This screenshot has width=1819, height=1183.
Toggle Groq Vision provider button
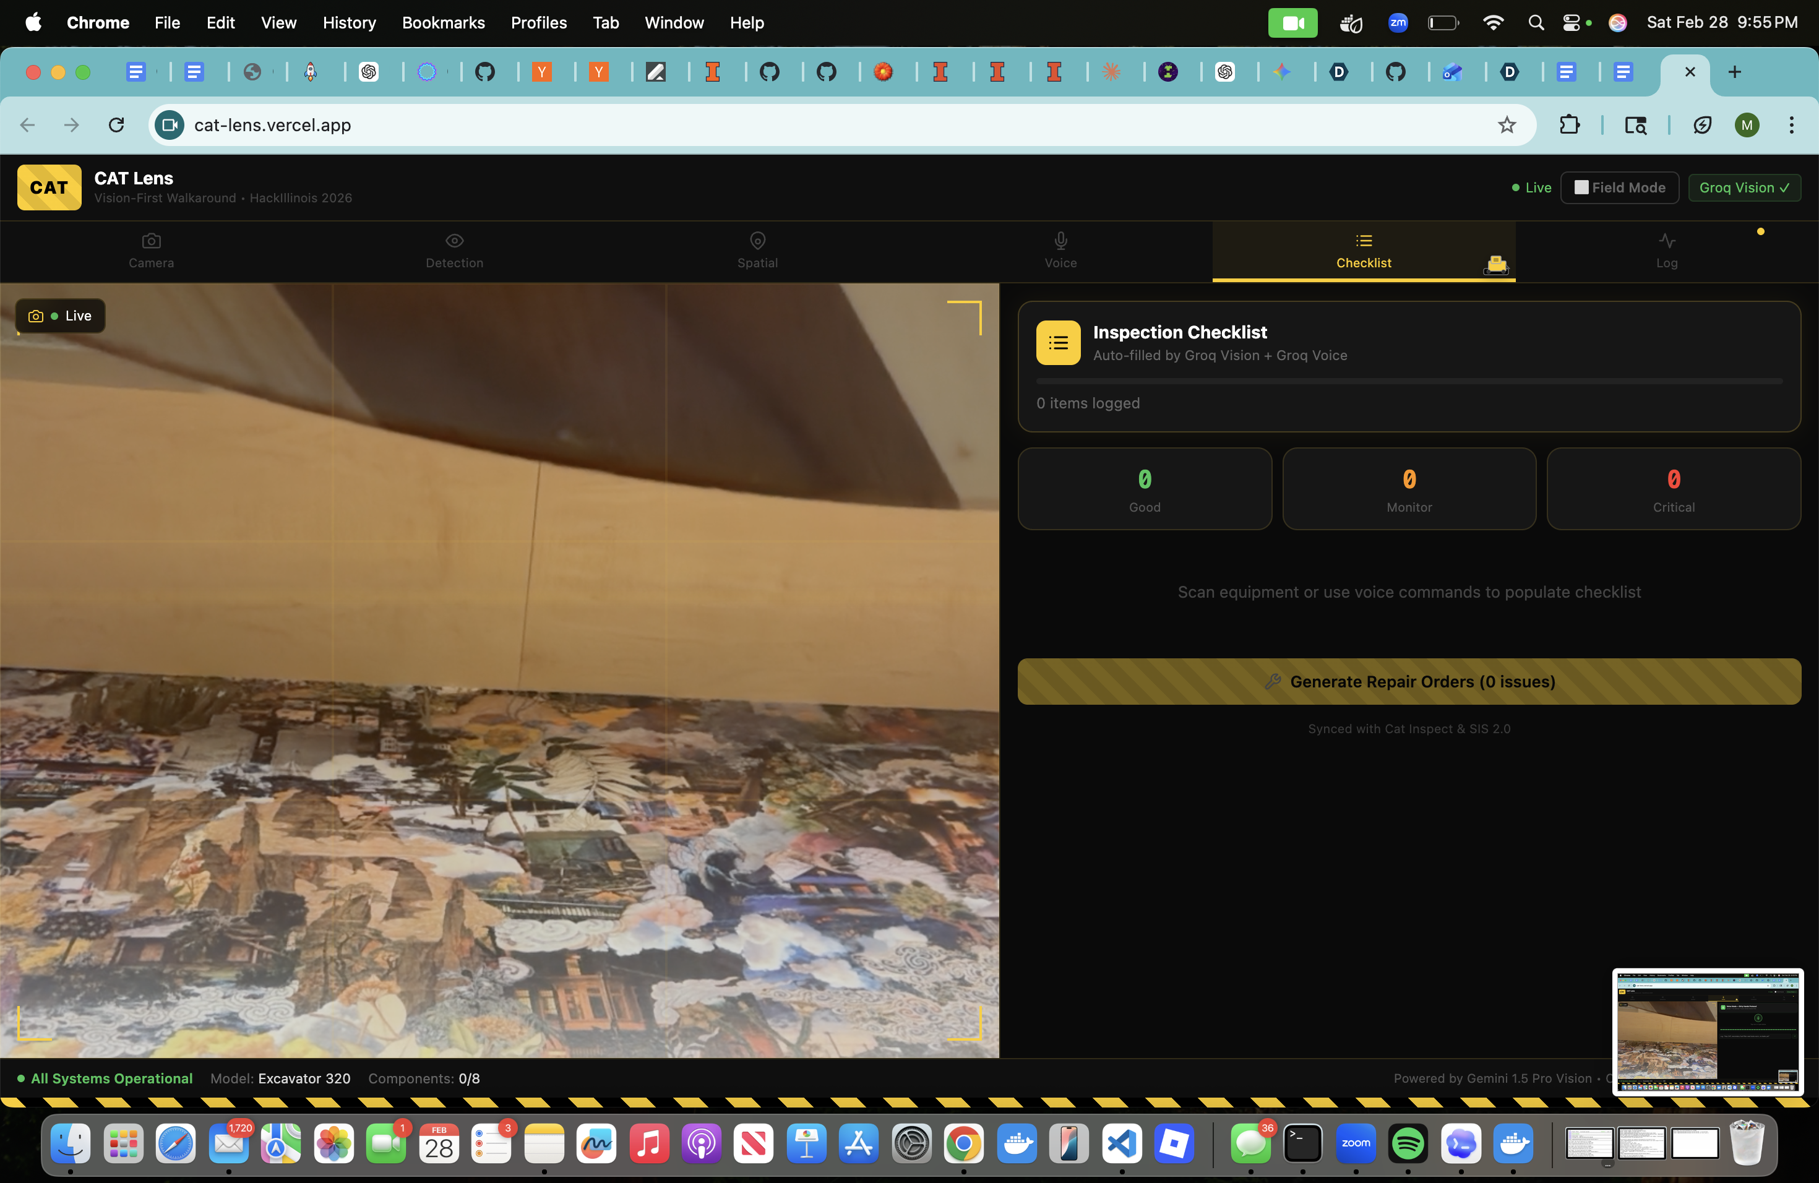coord(1744,187)
